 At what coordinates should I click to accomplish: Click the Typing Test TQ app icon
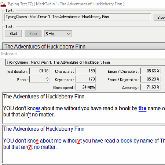(3, 4)
